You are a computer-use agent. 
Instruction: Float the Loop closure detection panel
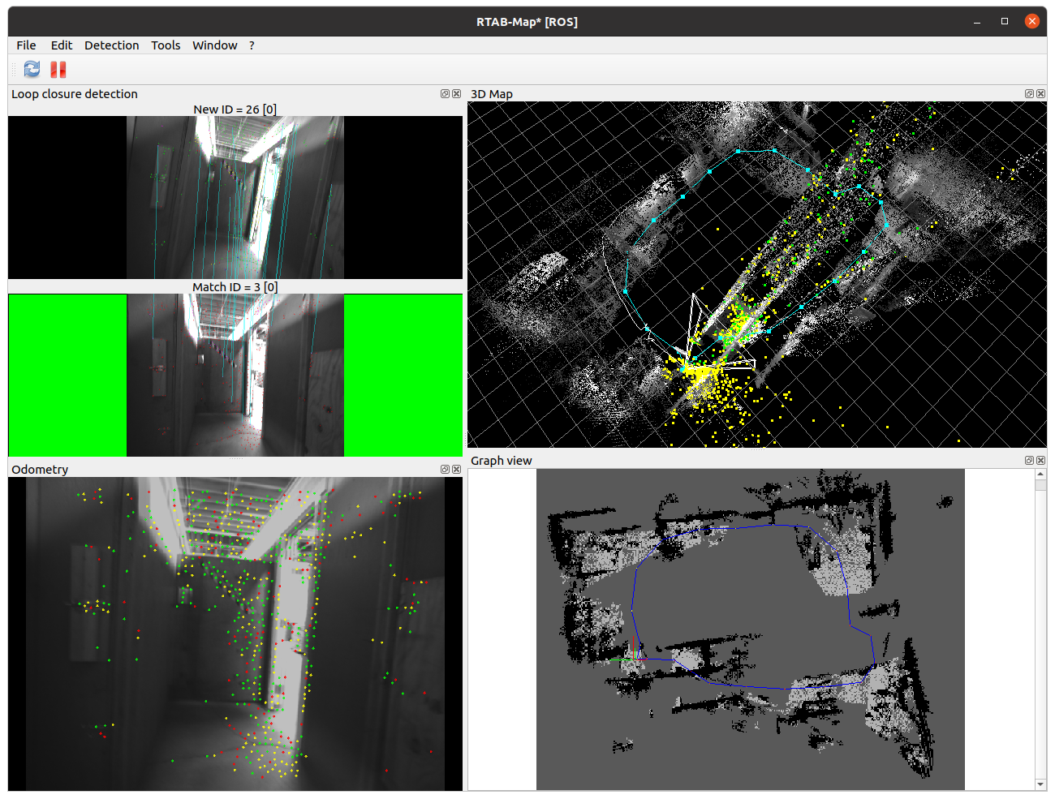445,94
